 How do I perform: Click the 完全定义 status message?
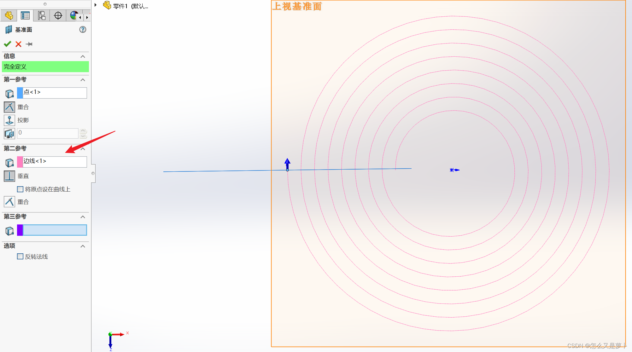coord(45,67)
